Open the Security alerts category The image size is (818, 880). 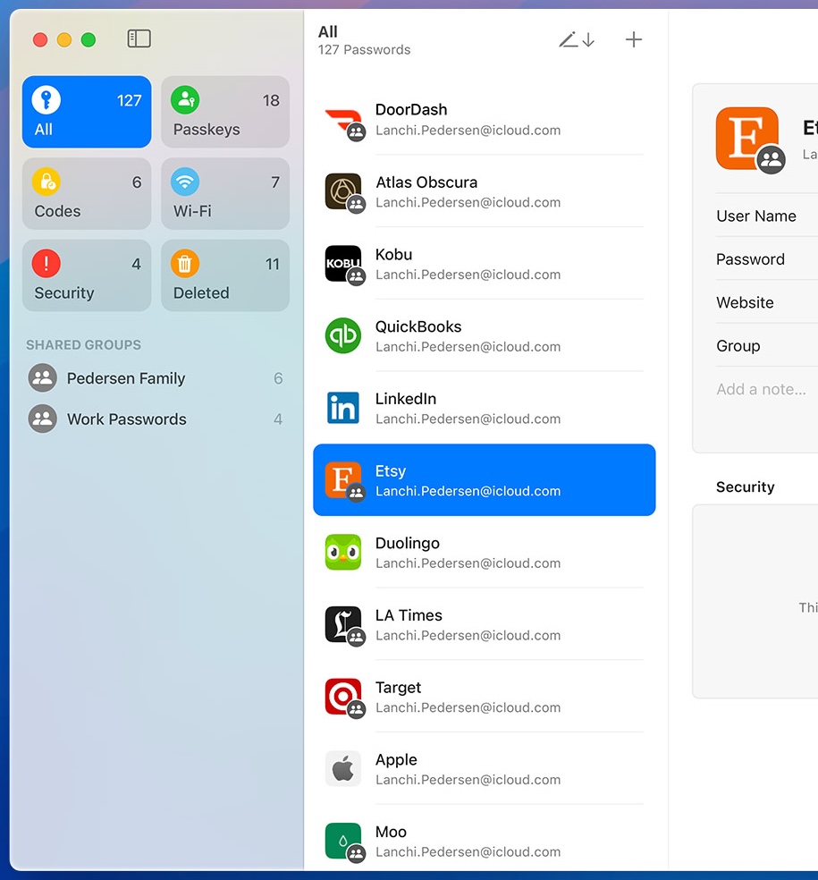(87, 275)
